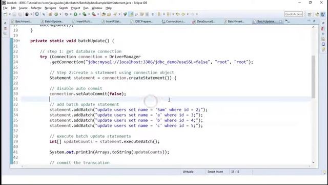The width and height of the screenshot is (328, 185).
Task: Open the Window menu
Action: 97,8
